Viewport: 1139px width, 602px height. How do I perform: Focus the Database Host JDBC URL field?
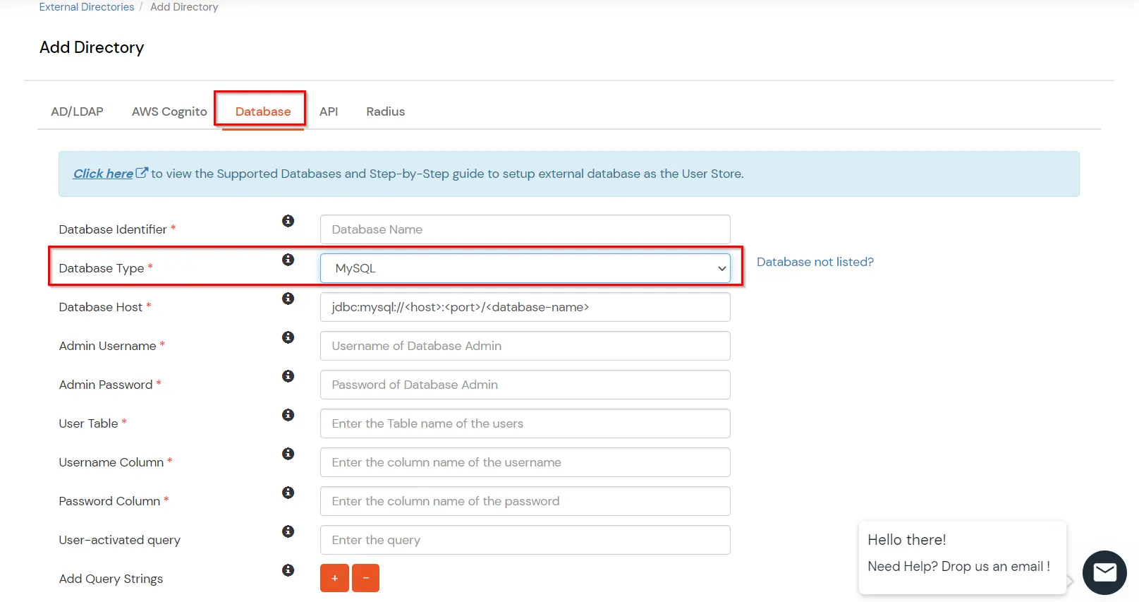click(x=525, y=307)
